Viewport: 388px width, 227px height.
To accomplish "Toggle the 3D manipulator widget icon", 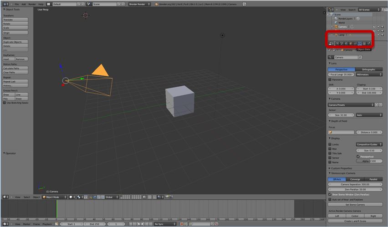I will (91, 197).
